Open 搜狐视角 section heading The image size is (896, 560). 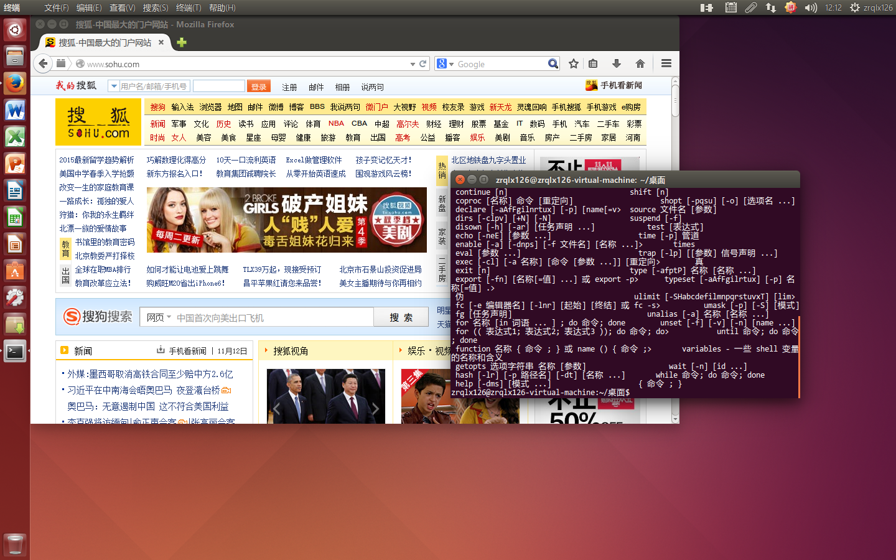(x=291, y=351)
